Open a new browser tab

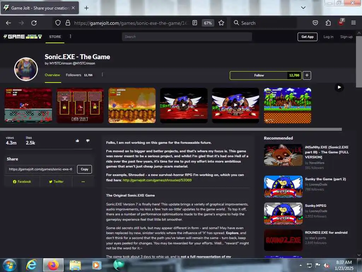click(86, 8)
